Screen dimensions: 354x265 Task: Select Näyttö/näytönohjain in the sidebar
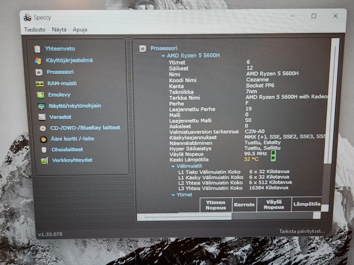click(75, 106)
